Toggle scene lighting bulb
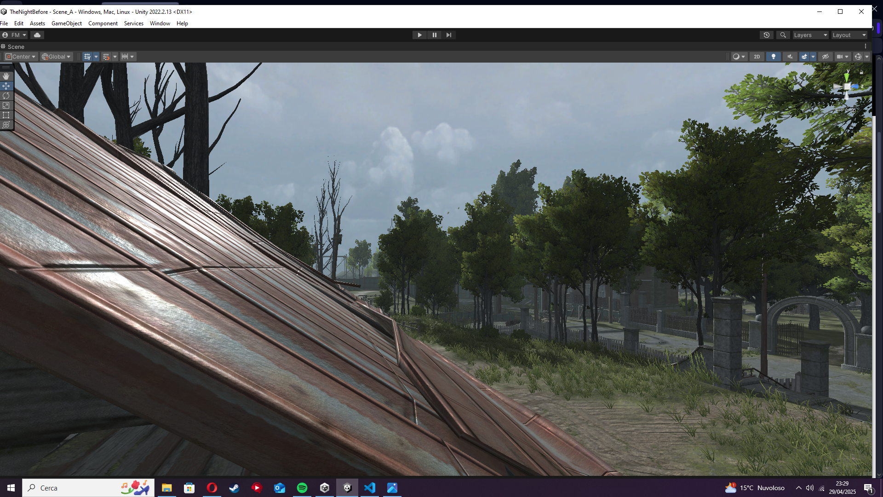The image size is (883, 497). click(x=774, y=57)
